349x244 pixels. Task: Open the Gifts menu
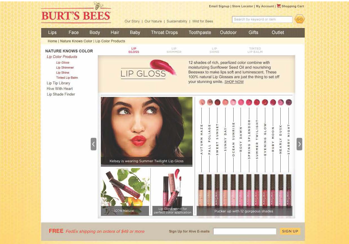point(253,32)
